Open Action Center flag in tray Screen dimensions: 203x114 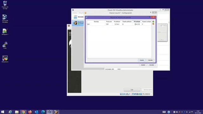[x=192, y=112]
